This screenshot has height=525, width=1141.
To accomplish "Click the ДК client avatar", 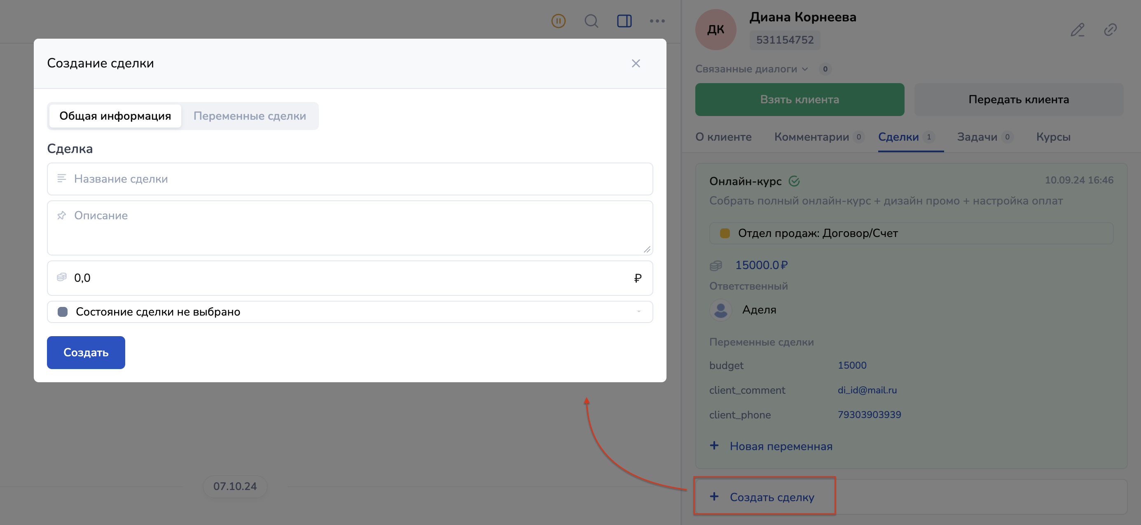I will point(715,30).
